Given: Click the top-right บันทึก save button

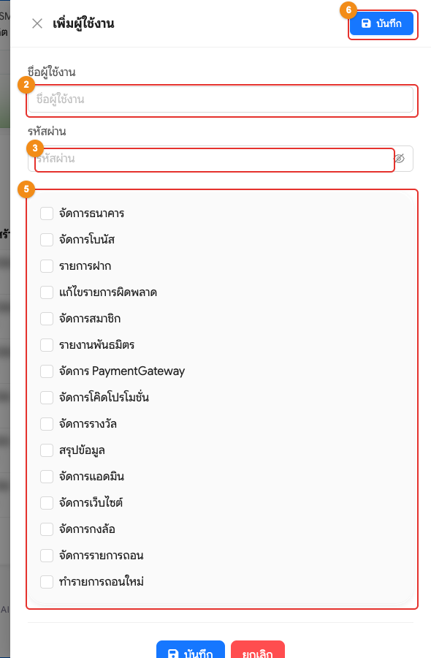Looking at the screenshot, I should (x=381, y=23).
